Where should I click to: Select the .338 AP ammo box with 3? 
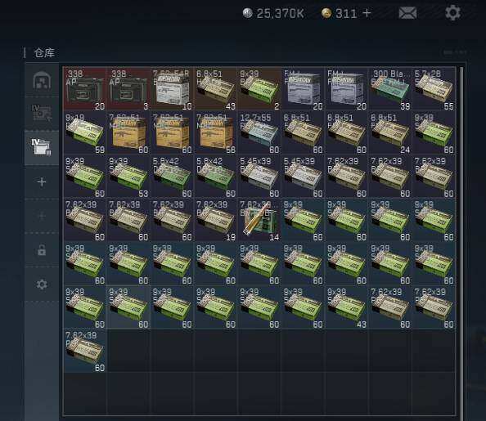(x=128, y=89)
